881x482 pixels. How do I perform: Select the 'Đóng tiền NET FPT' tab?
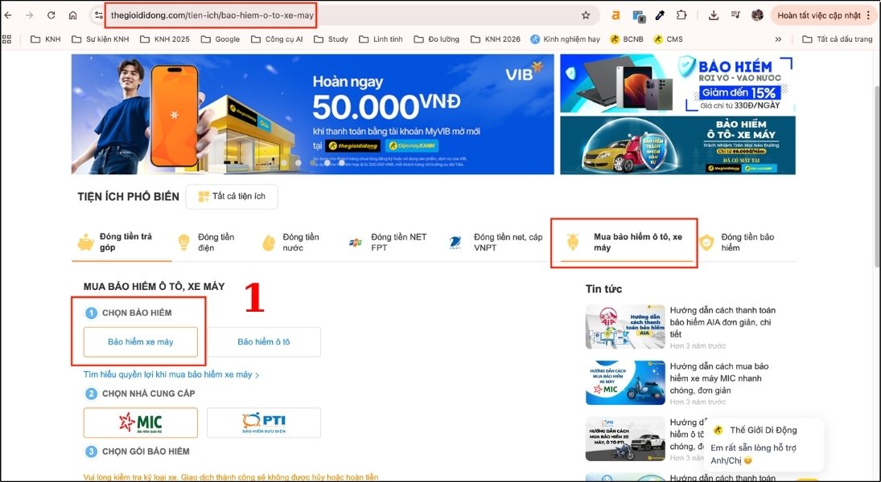tap(390, 242)
